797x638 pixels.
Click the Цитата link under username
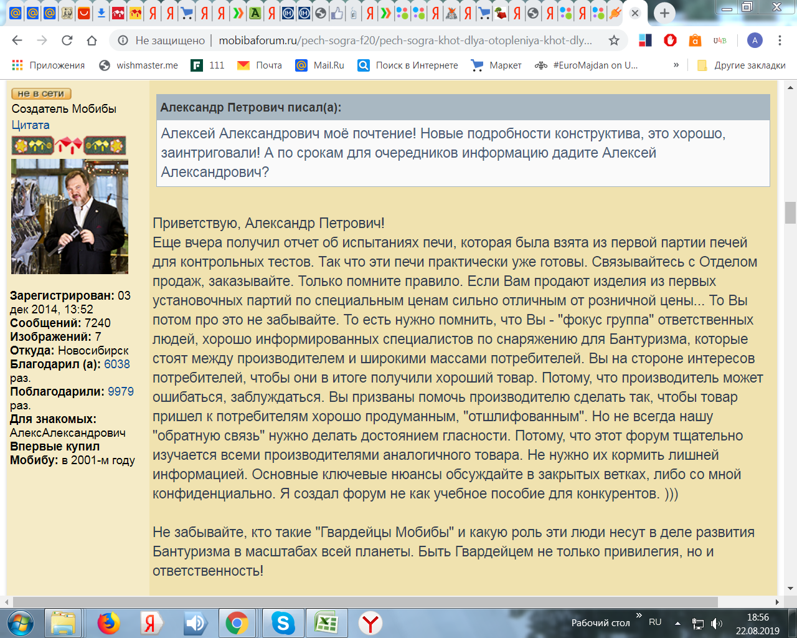31,125
